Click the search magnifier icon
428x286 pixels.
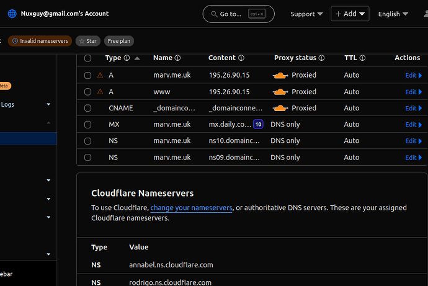coord(214,14)
